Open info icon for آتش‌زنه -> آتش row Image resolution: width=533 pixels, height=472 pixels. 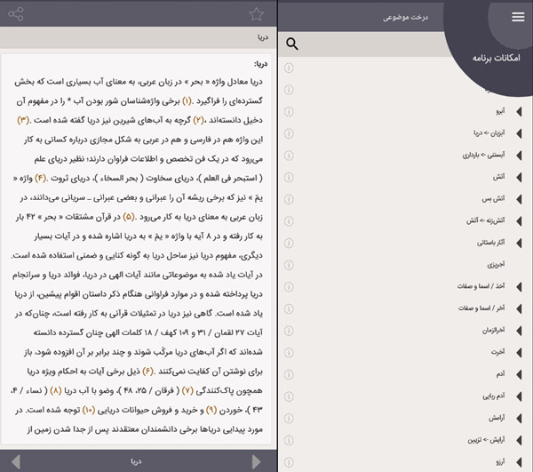pyautogui.click(x=289, y=221)
